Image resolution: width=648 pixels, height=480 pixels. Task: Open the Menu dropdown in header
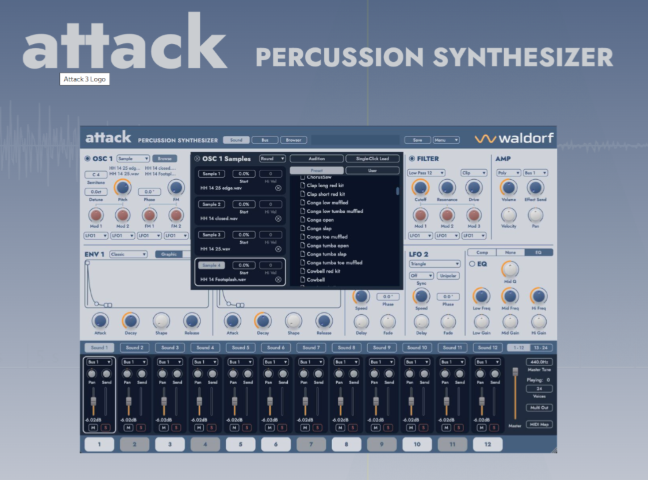pos(446,140)
